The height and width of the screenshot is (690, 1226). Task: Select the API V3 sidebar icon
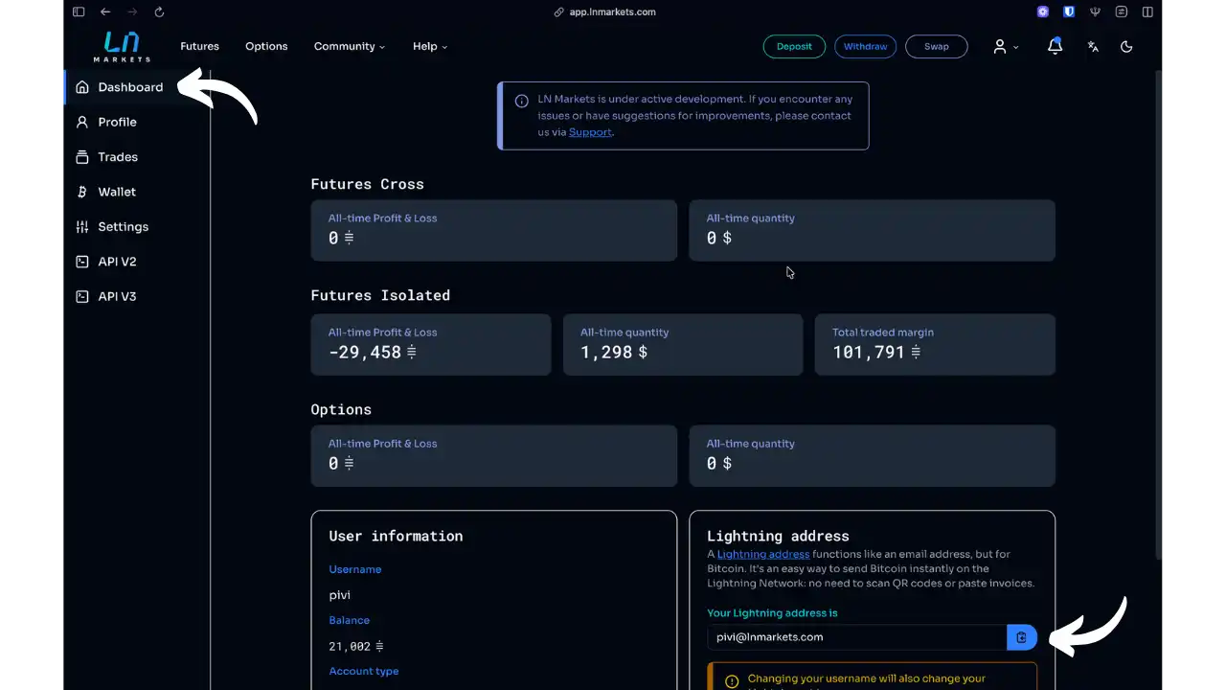coord(81,296)
